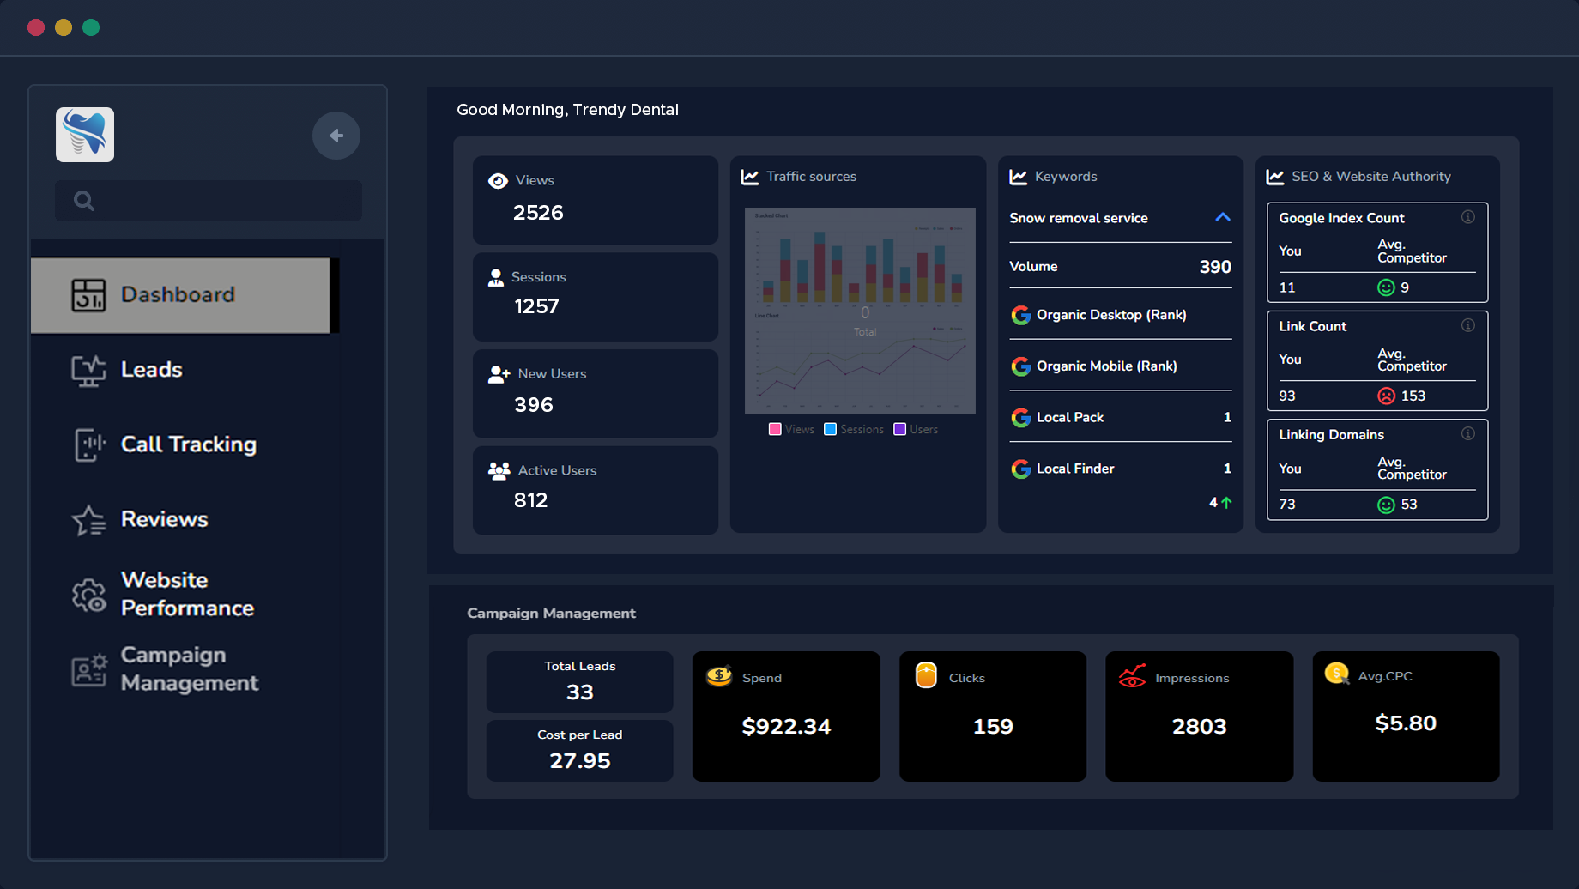1579x889 pixels.
Task: Click Google icon beside Organic Desktop Rank
Action: [1021, 316]
